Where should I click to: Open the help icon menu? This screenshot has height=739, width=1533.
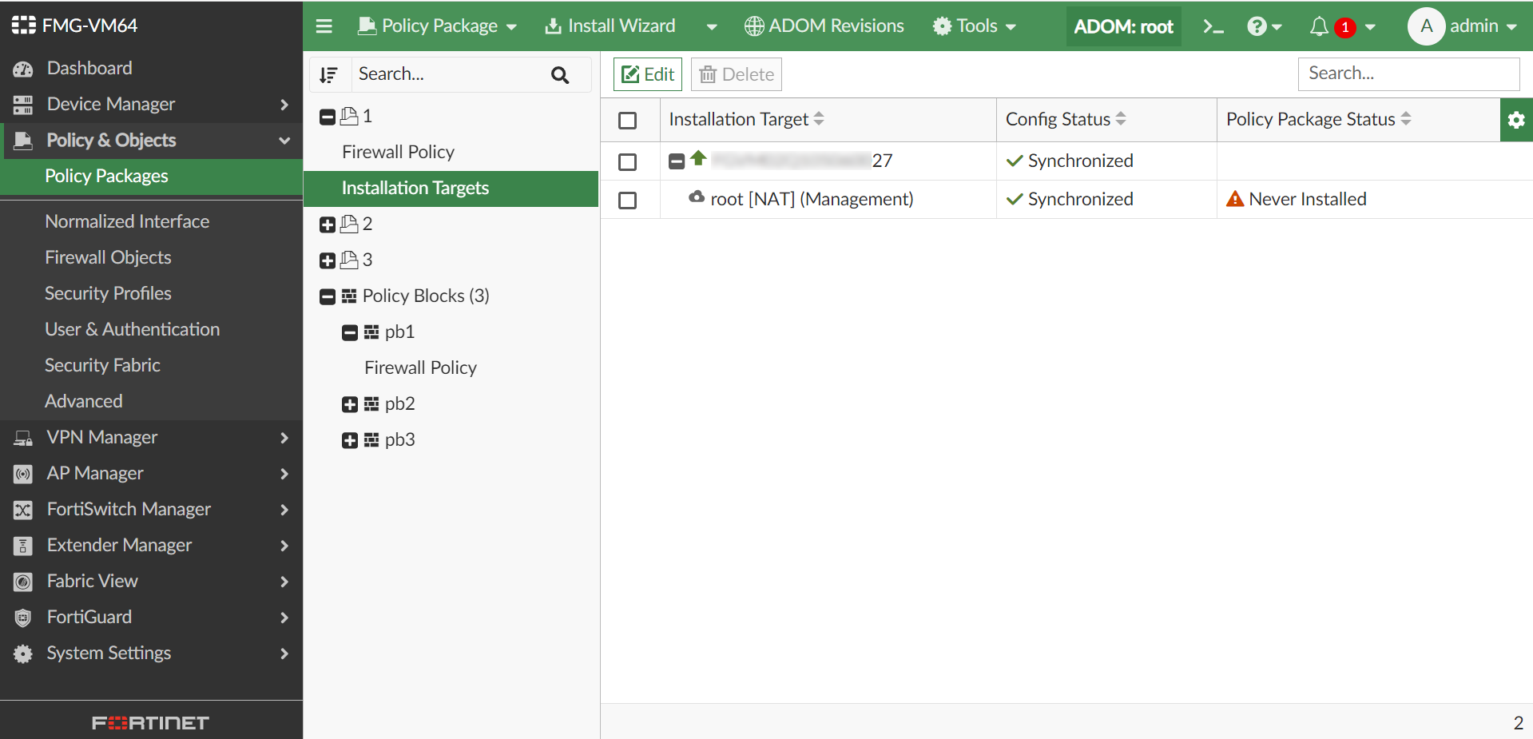click(x=1259, y=26)
